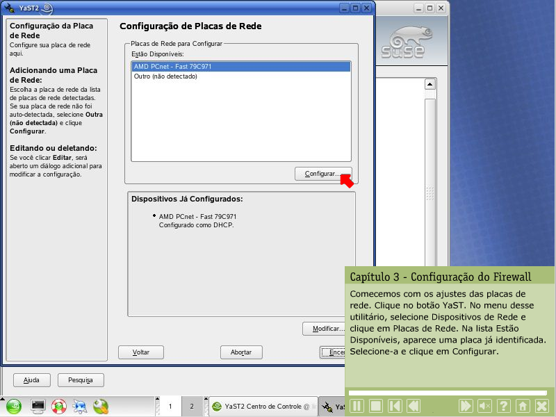Choose 'Outro (não detectado)' list entry
The image size is (556, 417).
point(166,76)
